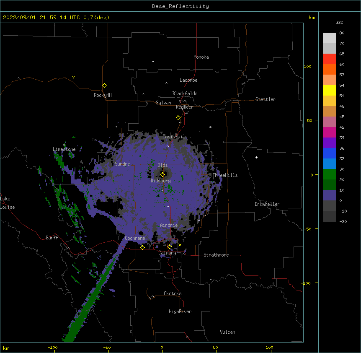This screenshot has width=361, height=353.
Task: Click the yellow station marker below Cochrane
Action: (142, 247)
